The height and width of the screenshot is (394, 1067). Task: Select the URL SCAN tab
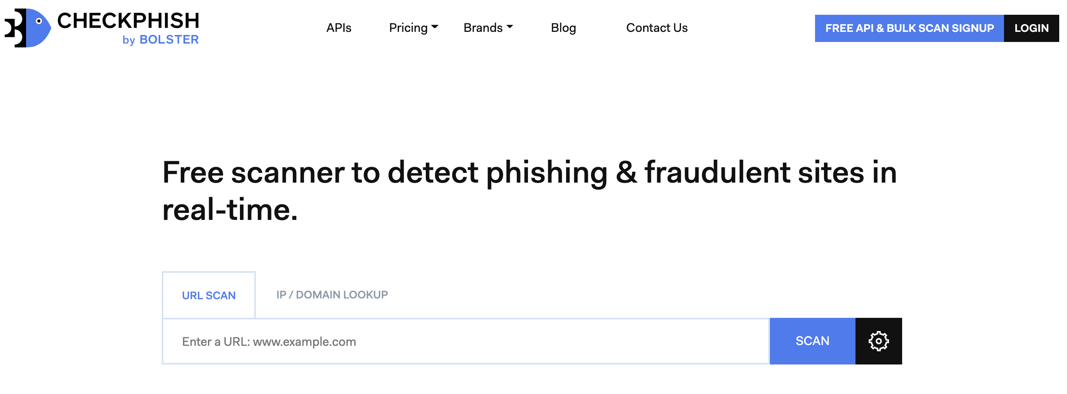coord(209,295)
